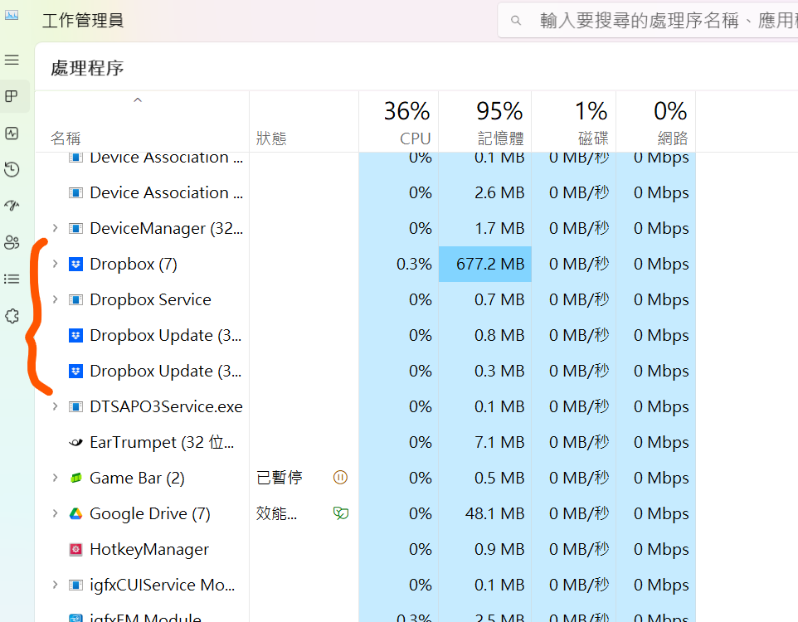Viewport: 798px width, 622px height.
Task: Sort by the 網路 network column header
Action: [656, 122]
